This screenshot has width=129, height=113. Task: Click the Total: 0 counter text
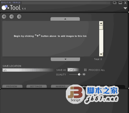[x=98, y=59]
